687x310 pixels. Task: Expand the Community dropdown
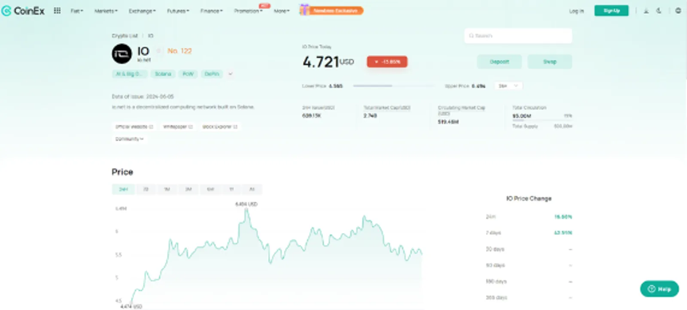[129, 139]
